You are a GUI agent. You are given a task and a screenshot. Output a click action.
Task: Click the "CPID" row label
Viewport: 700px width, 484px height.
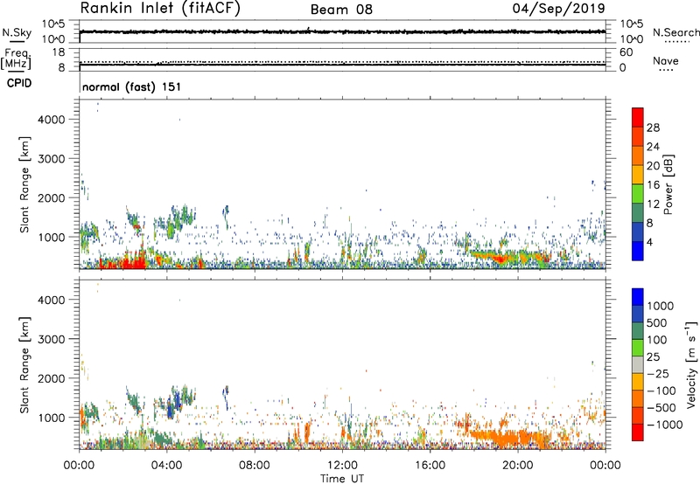[x=19, y=83]
